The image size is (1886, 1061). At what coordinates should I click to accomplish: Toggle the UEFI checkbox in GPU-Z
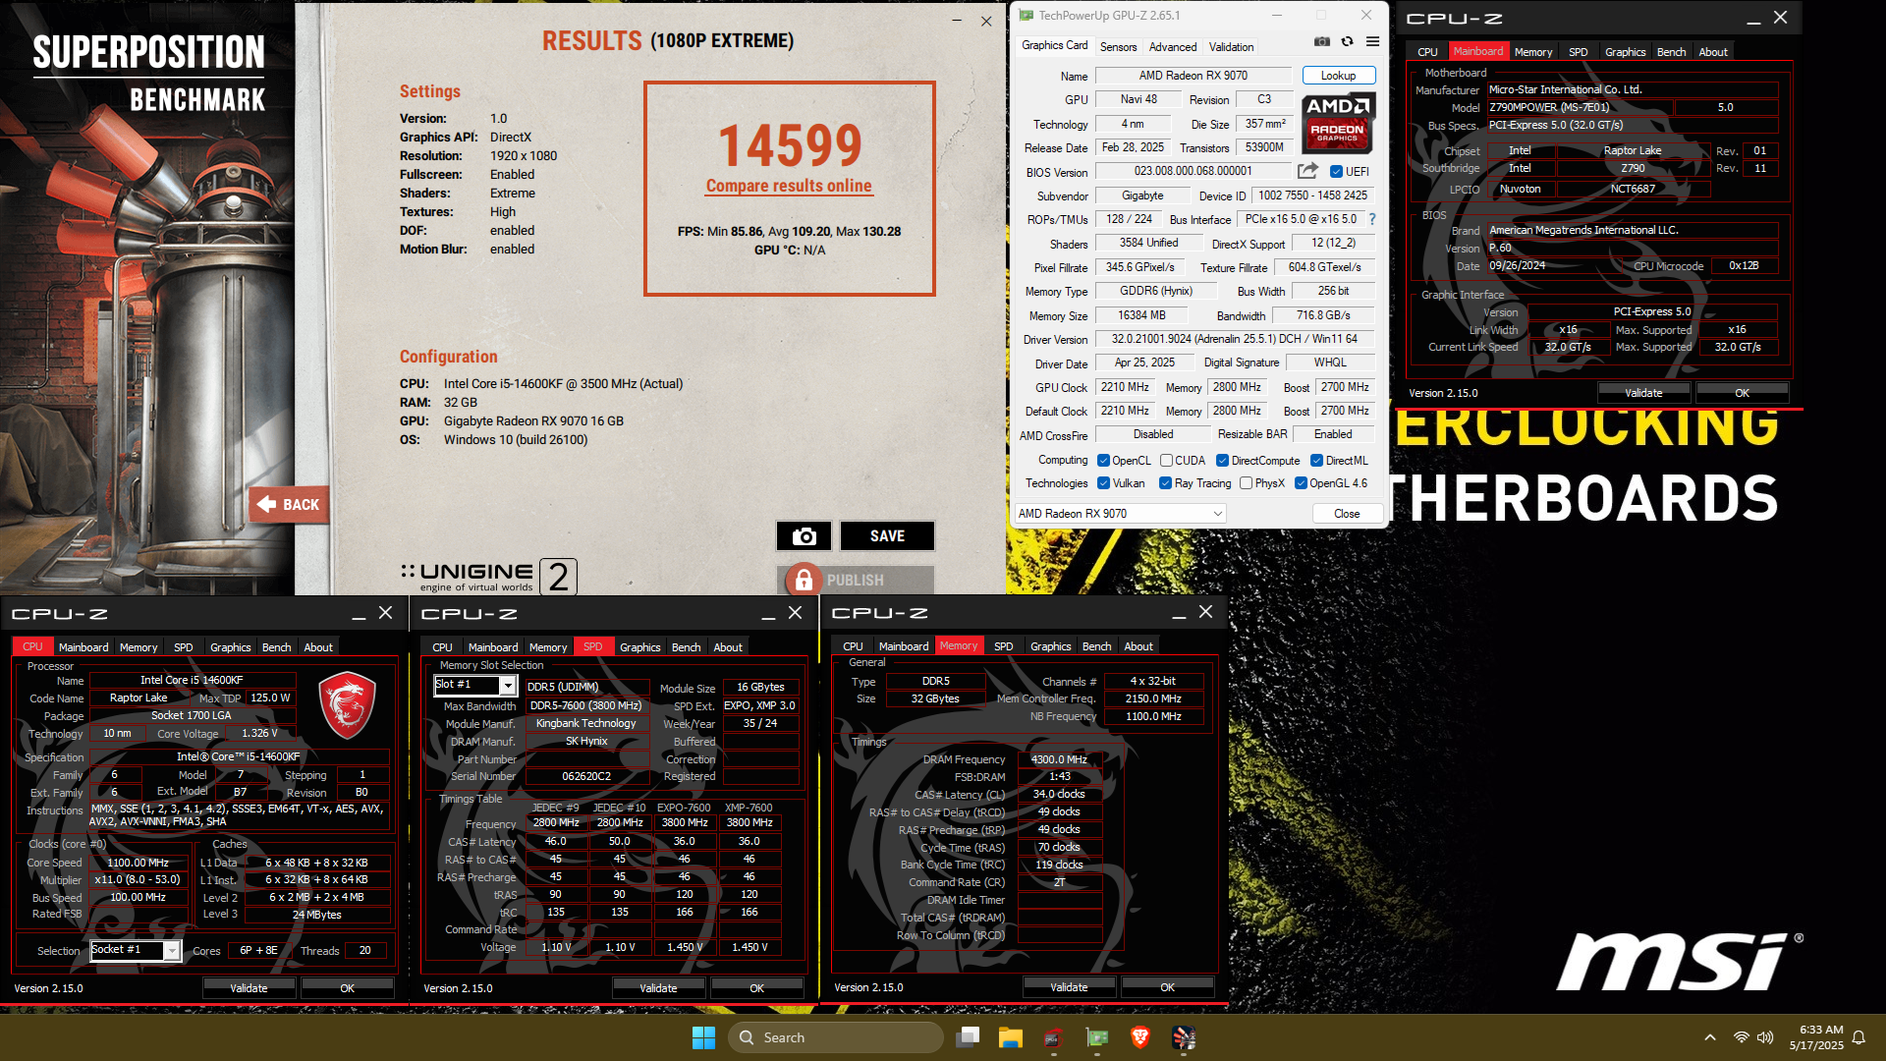pyautogui.click(x=1336, y=172)
